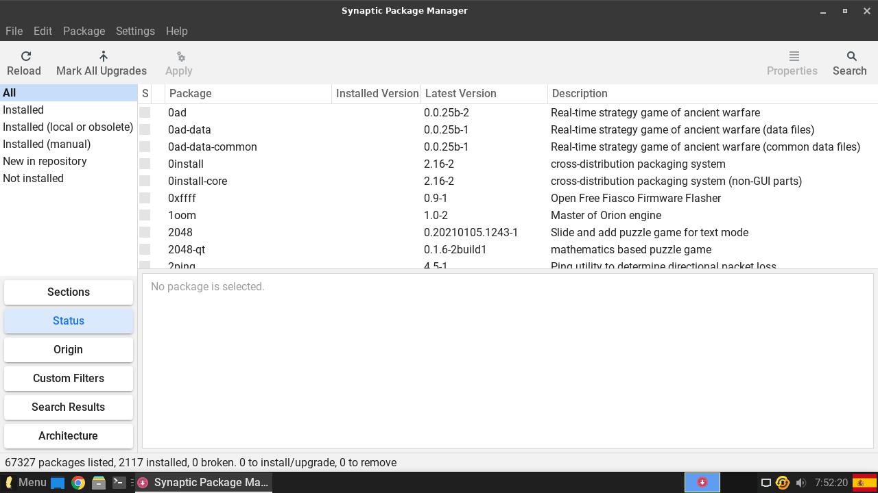Toggle status checkbox for 0ad package
878x493 pixels.
click(x=145, y=112)
